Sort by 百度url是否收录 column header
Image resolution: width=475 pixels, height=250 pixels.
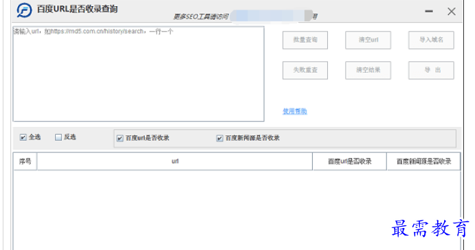[x=350, y=161]
